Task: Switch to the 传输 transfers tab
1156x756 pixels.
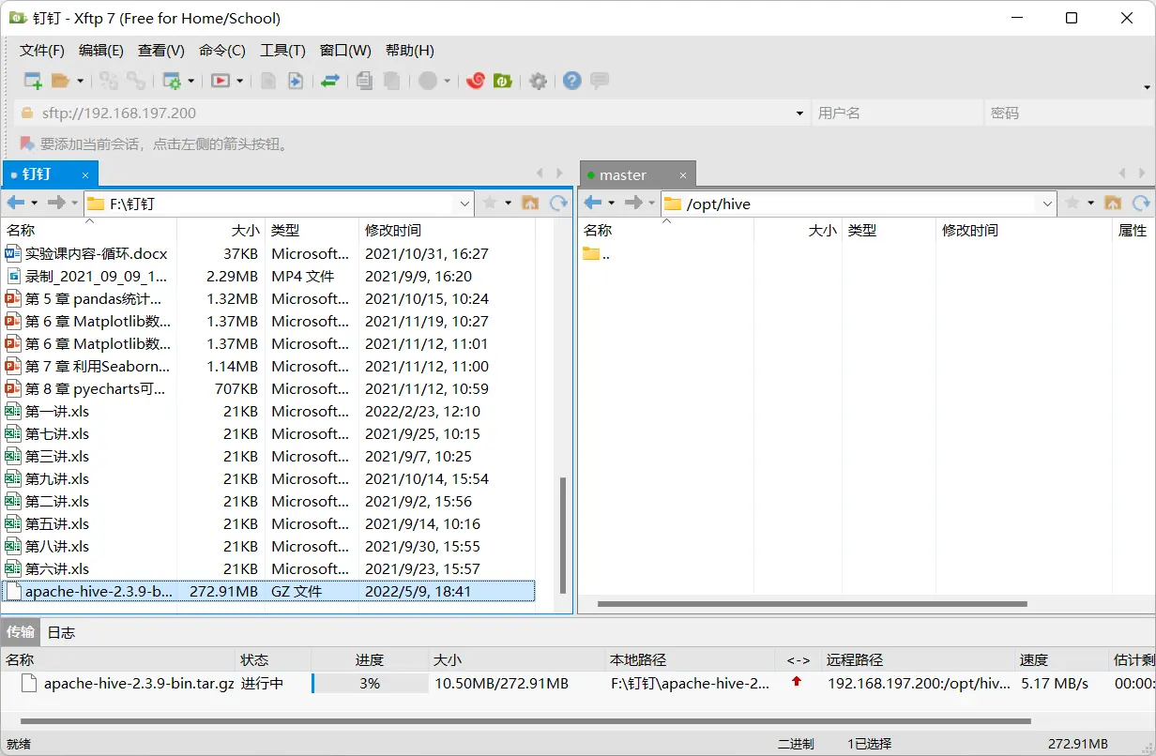Action: point(21,632)
